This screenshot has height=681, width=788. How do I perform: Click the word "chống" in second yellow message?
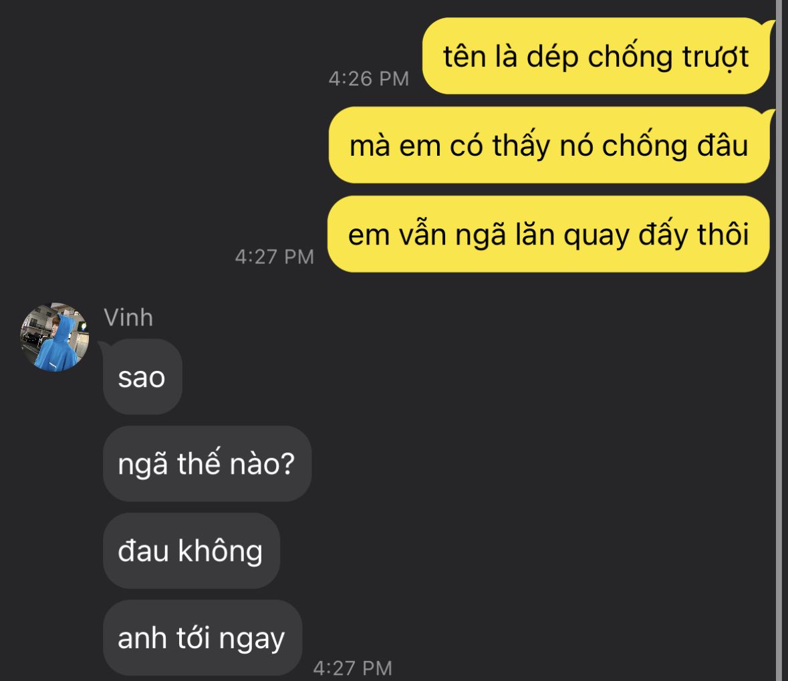pyautogui.click(x=644, y=146)
